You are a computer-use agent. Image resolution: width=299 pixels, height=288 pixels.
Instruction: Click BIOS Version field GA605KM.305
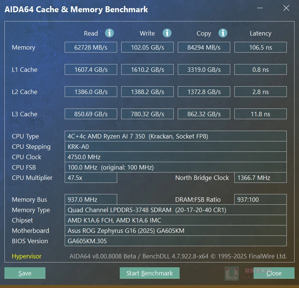[x=176, y=241]
